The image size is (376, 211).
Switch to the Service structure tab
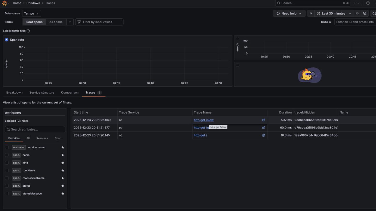tap(42, 92)
